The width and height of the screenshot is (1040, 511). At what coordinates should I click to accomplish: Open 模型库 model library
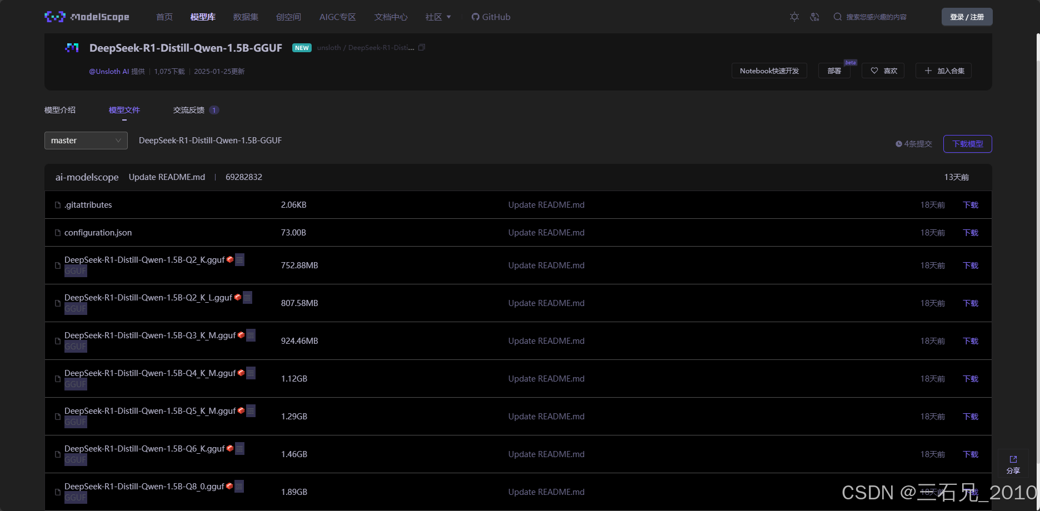point(203,17)
